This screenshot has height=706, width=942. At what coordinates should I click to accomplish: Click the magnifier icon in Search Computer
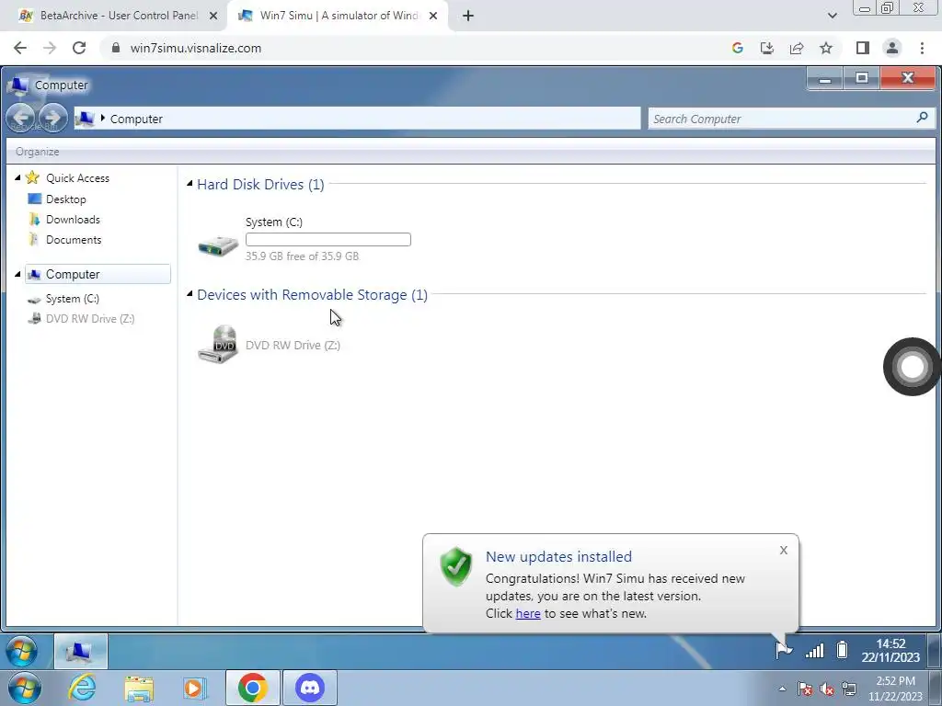pos(922,118)
